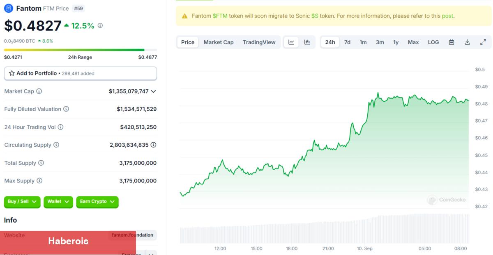493x255 pixels.
Task: Select the 1y time range
Action: point(396,42)
